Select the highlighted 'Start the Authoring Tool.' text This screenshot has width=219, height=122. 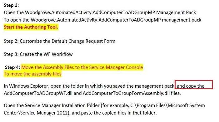coord(31,27)
